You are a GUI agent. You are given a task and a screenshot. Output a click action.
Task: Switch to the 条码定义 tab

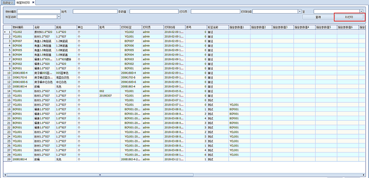coord(7,2)
